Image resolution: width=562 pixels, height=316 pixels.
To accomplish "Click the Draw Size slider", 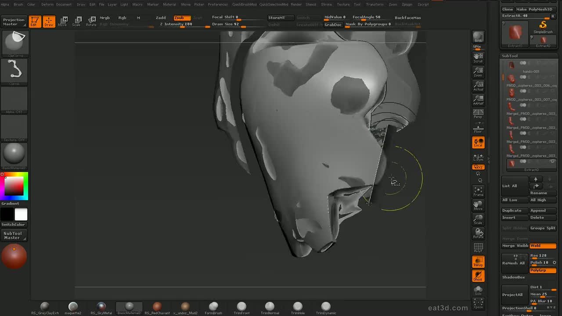I will (238, 24).
